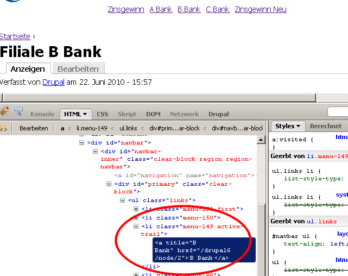Switch to the Konsole panel tab
This screenshot has height=276, width=348.
[42, 114]
